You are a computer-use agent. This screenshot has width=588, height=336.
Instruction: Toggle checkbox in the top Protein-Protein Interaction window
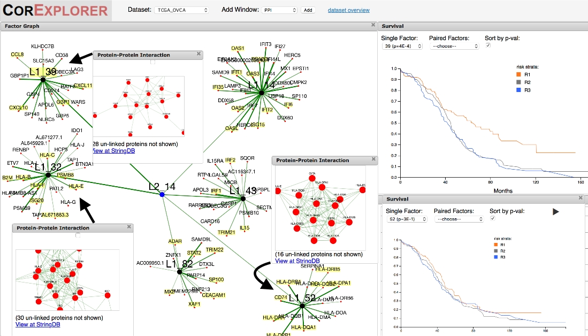coord(152,62)
